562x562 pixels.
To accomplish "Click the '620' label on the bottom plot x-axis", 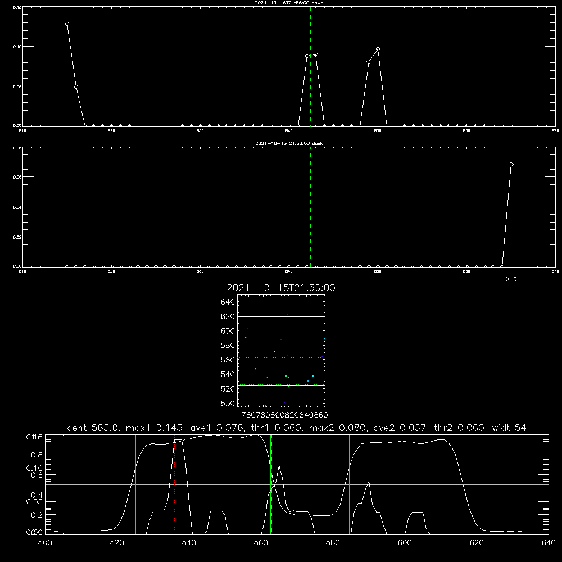I will (x=477, y=543).
